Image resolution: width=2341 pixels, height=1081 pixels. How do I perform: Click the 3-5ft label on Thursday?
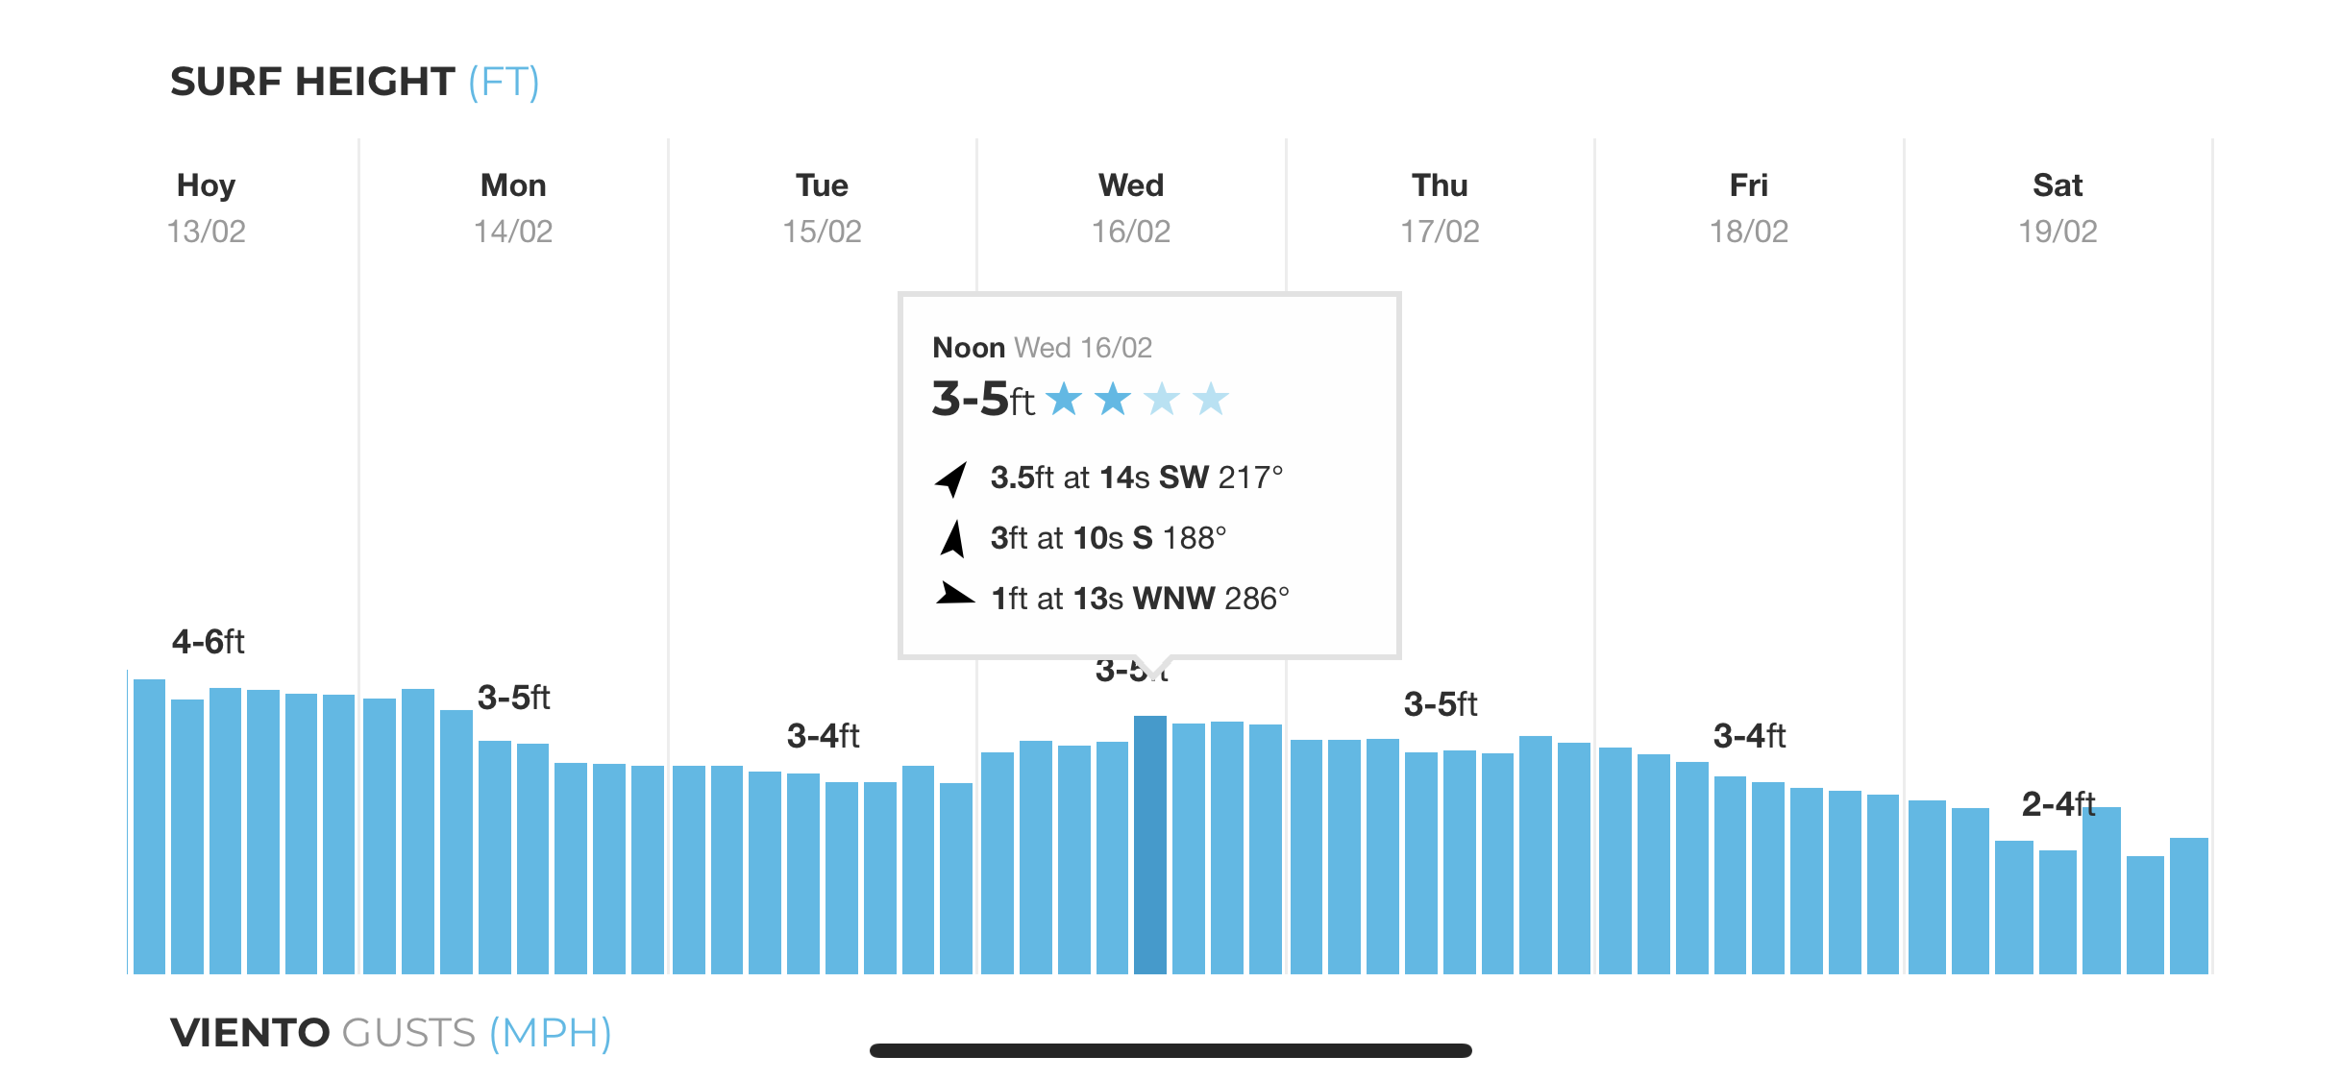pos(1441,704)
